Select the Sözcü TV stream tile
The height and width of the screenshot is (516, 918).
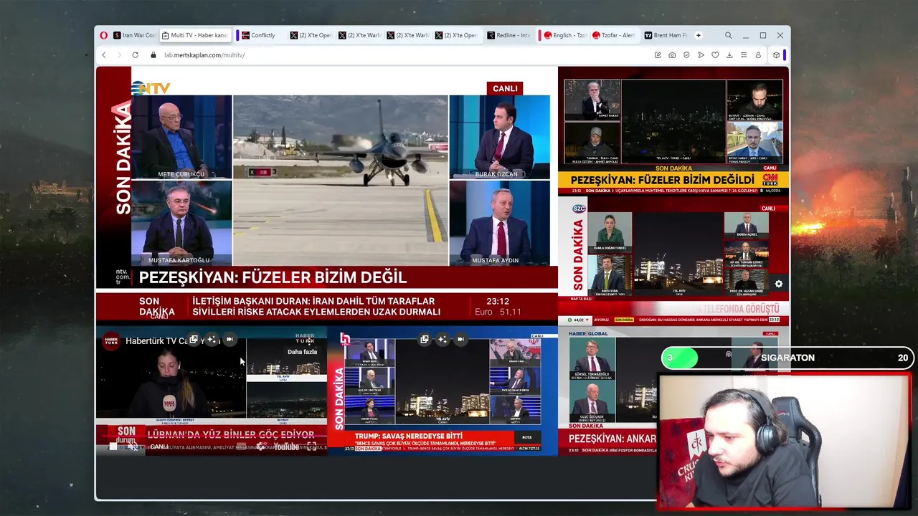point(673,261)
